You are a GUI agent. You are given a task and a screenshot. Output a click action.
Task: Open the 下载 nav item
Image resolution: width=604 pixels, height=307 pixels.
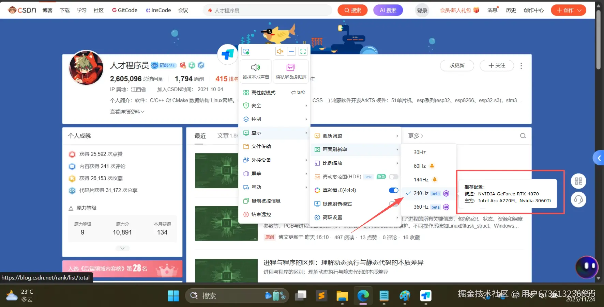click(x=64, y=11)
